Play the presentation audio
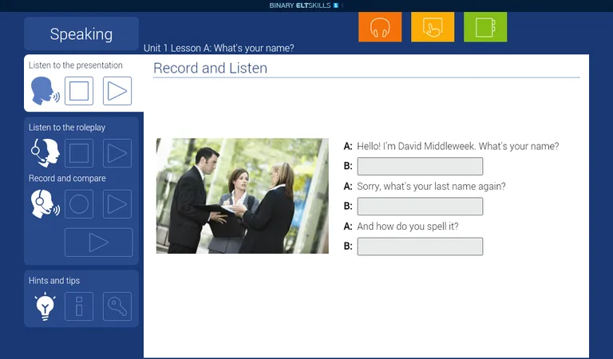The height and width of the screenshot is (359, 613). coord(117,91)
